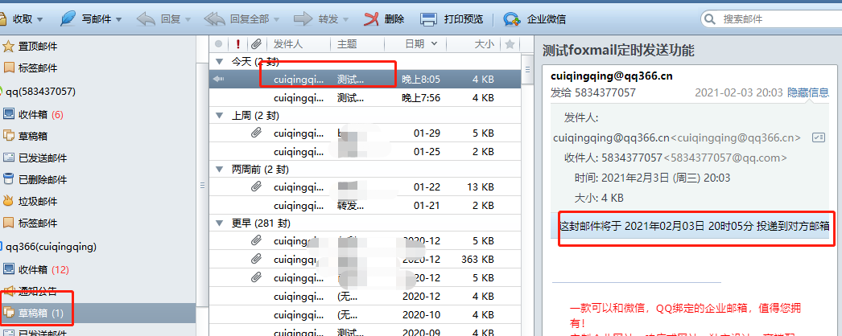842x336 pixels.
Task: Click the contact card icon beside sender address
Action: pyautogui.click(x=819, y=137)
